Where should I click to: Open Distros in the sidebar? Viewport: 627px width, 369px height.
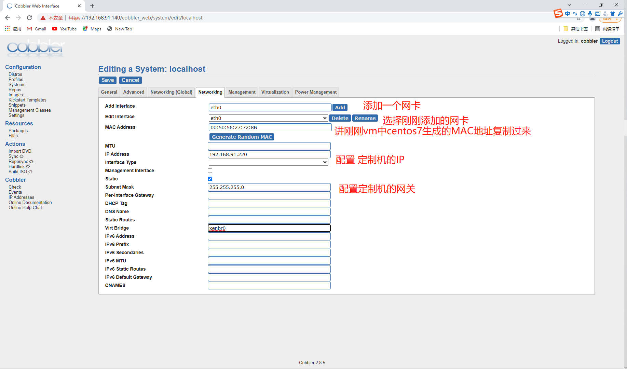click(15, 74)
